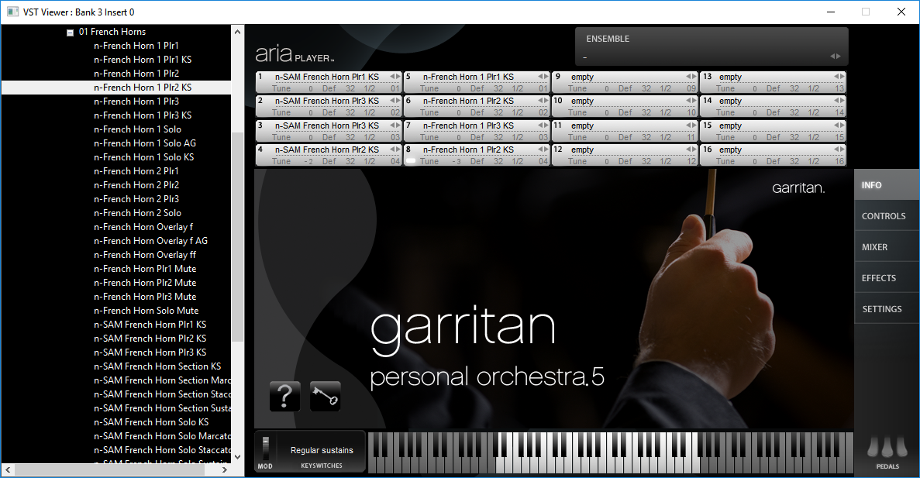
Task: Click the Regular sustains keyswitch display
Action: 321,450
